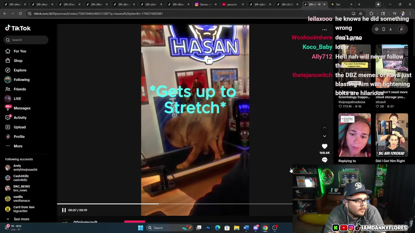
Task: Launch Photoshop from taskbar
Action: click(x=208, y=228)
